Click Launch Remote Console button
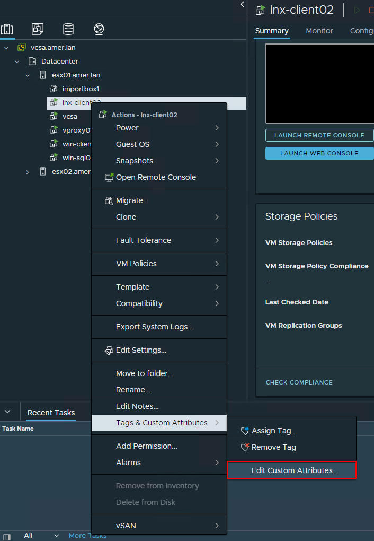The image size is (374, 541). point(319,135)
